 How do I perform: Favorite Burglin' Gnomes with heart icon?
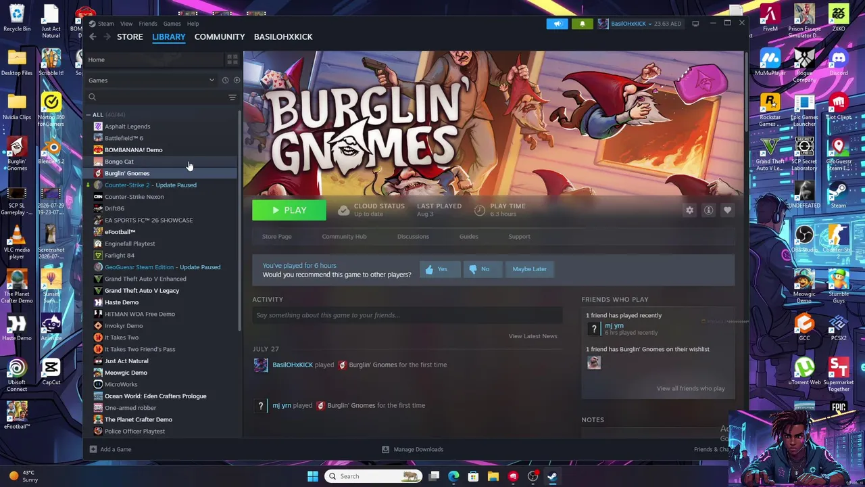(727, 210)
